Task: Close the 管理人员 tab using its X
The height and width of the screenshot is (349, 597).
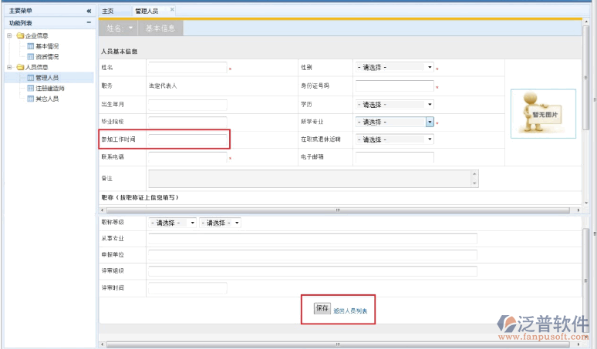Action: point(172,10)
